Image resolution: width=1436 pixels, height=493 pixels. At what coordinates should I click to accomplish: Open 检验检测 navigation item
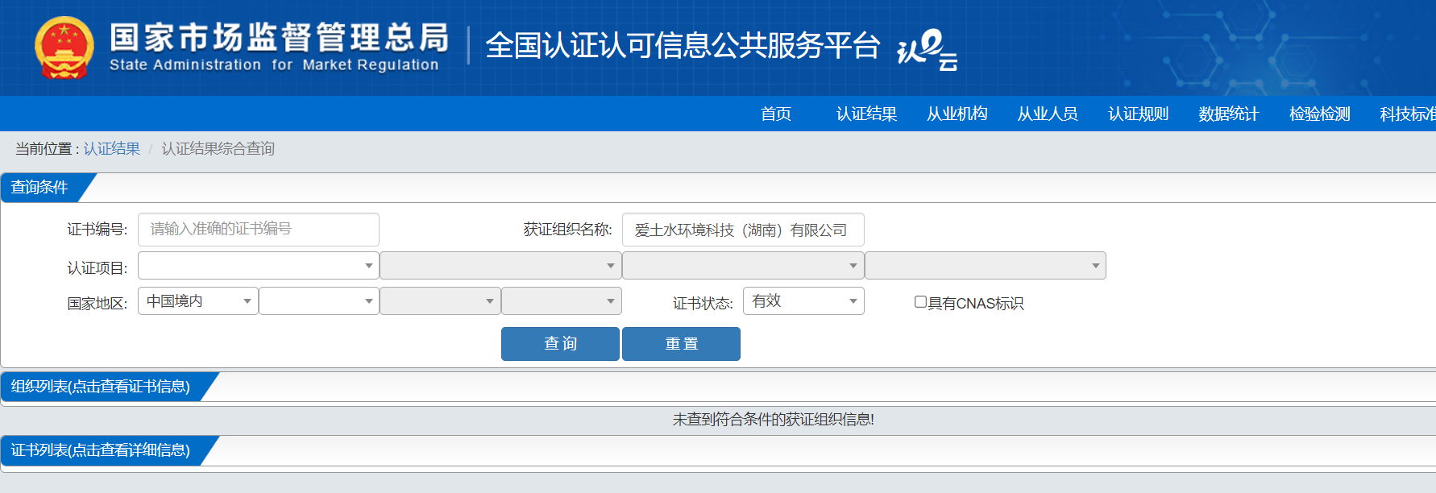[x=1319, y=114]
